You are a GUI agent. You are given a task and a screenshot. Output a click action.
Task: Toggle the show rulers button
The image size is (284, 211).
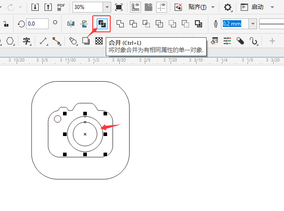pyautogui.click(x=135, y=7)
